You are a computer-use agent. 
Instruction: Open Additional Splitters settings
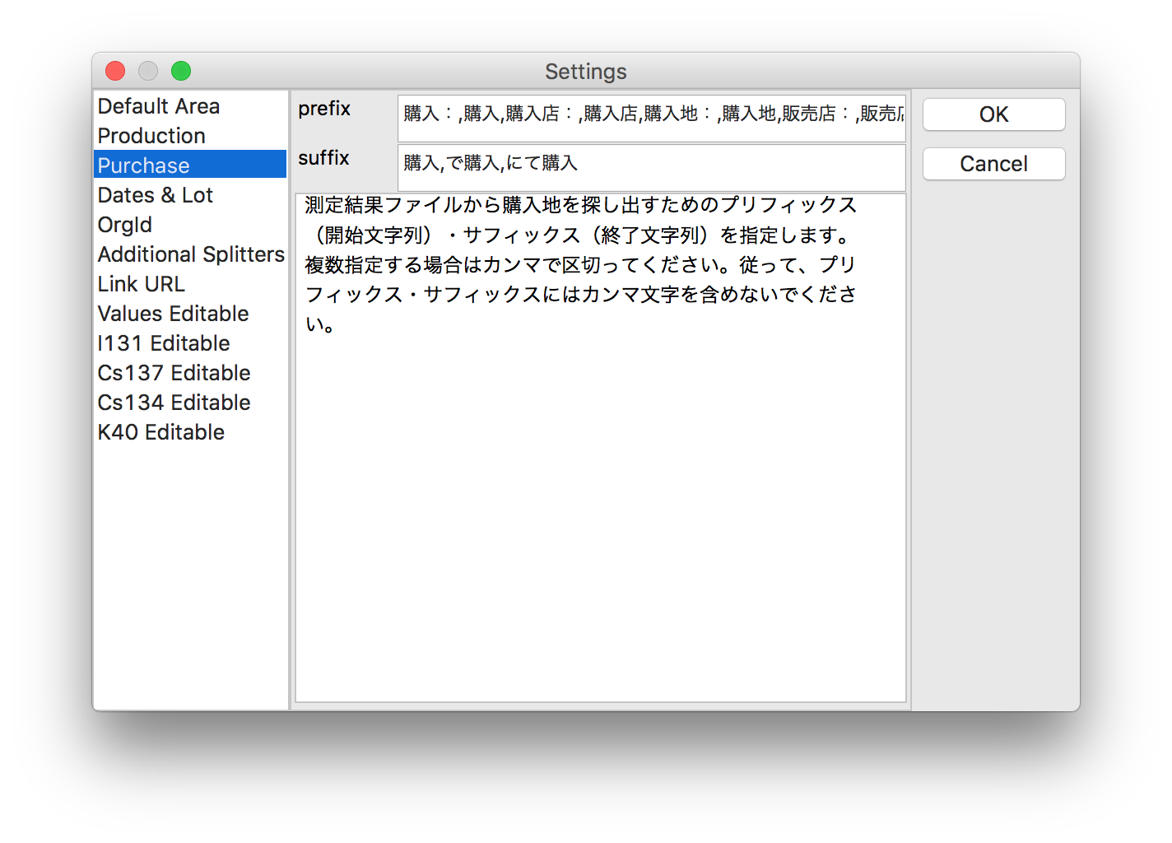click(190, 254)
